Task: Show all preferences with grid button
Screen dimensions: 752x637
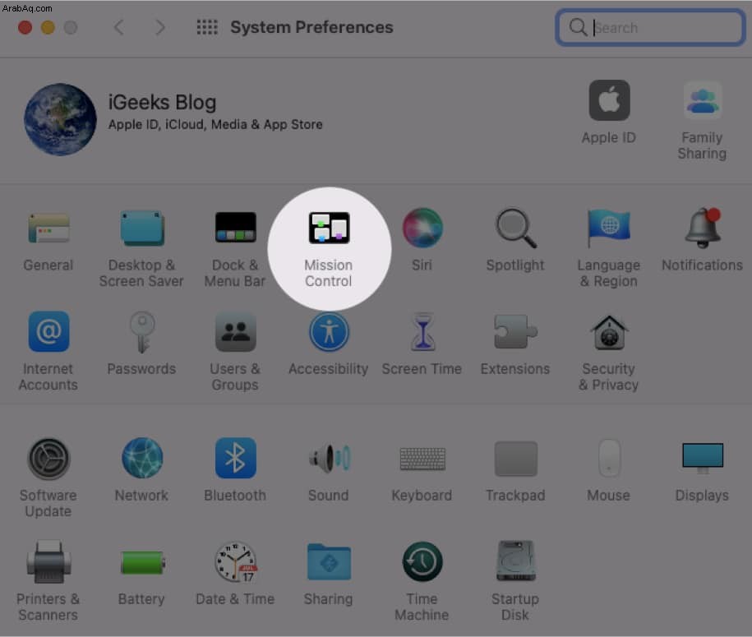Action: [x=207, y=27]
